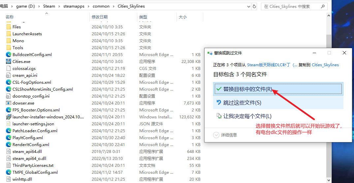This screenshot has width=354, height=183.
Task: Click the search magnifier icon
Action: [323, 6]
